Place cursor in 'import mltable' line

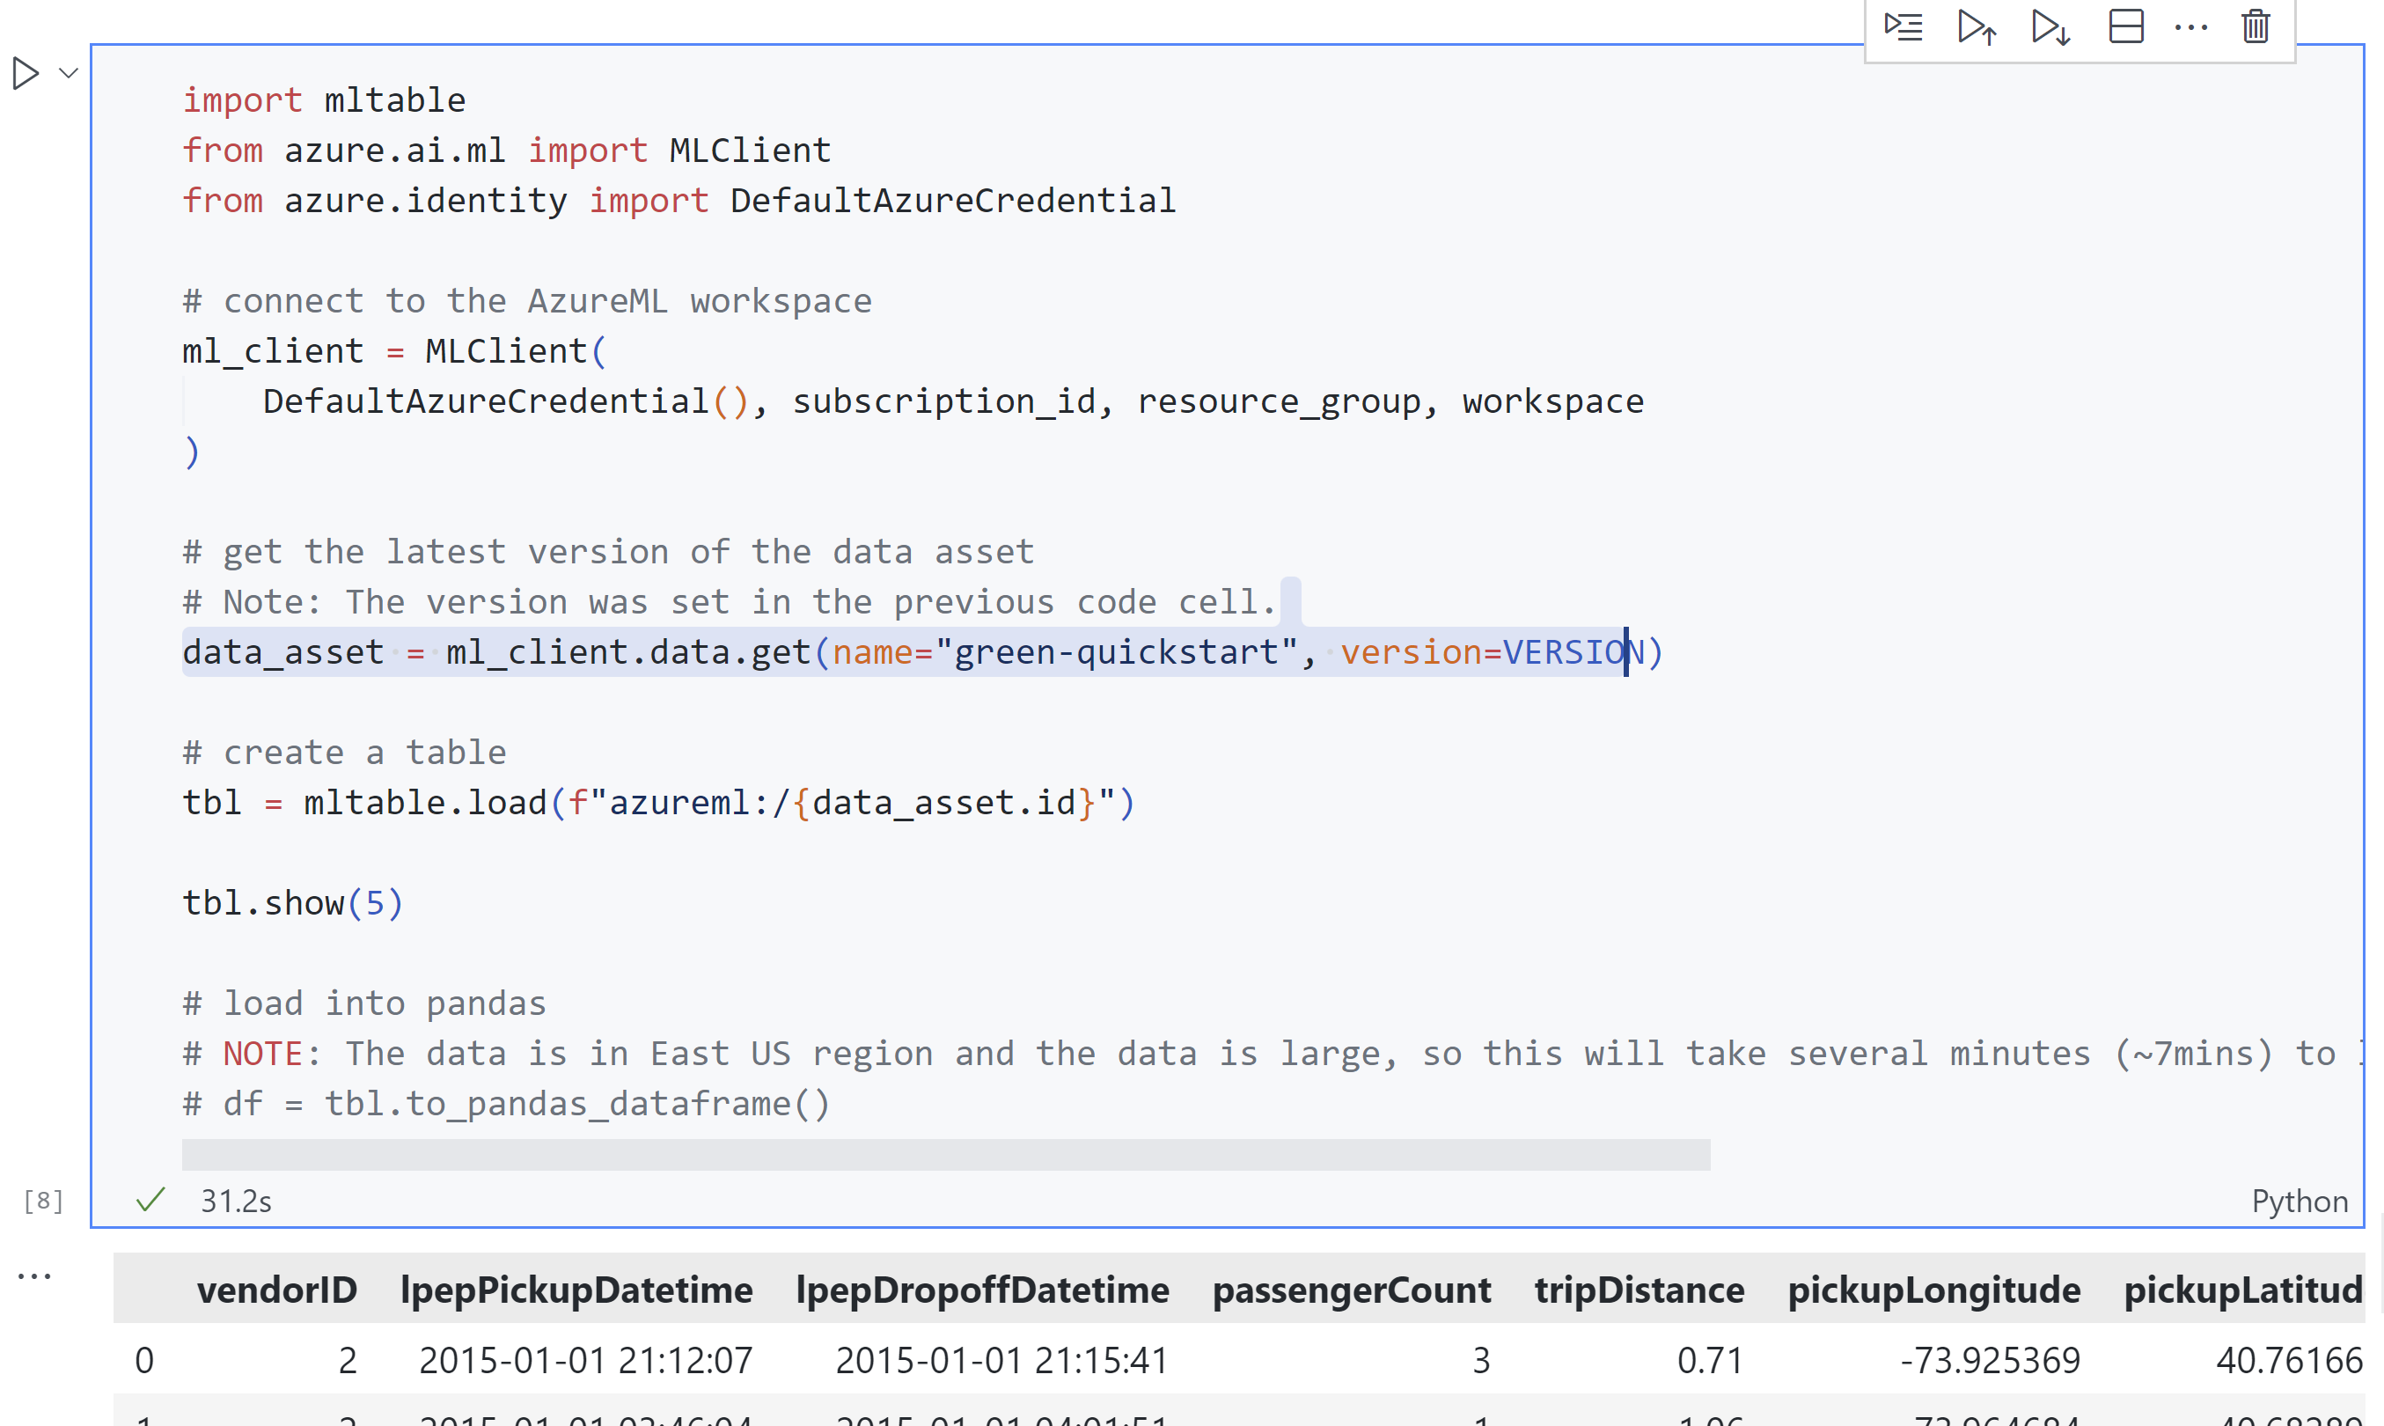[324, 100]
